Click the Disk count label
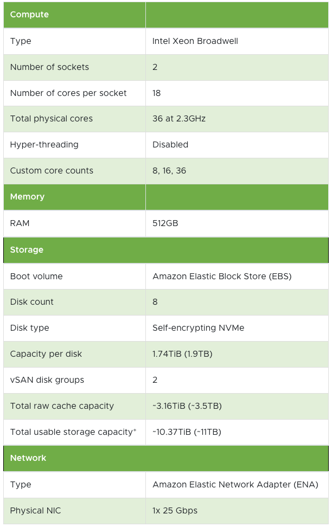 [31, 302]
